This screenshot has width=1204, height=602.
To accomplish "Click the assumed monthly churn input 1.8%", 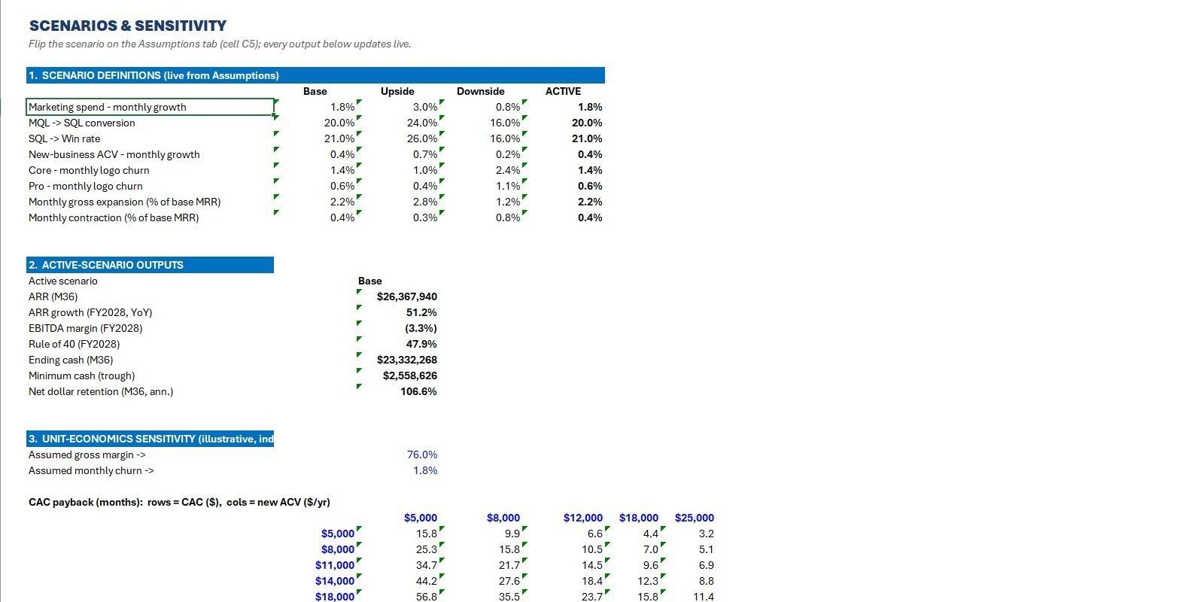I will coord(425,470).
